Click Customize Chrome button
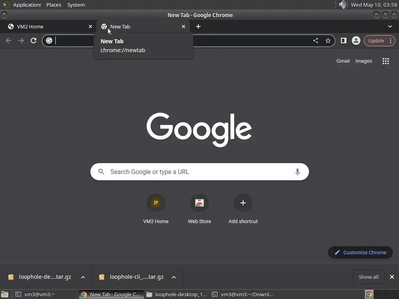 [360, 252]
